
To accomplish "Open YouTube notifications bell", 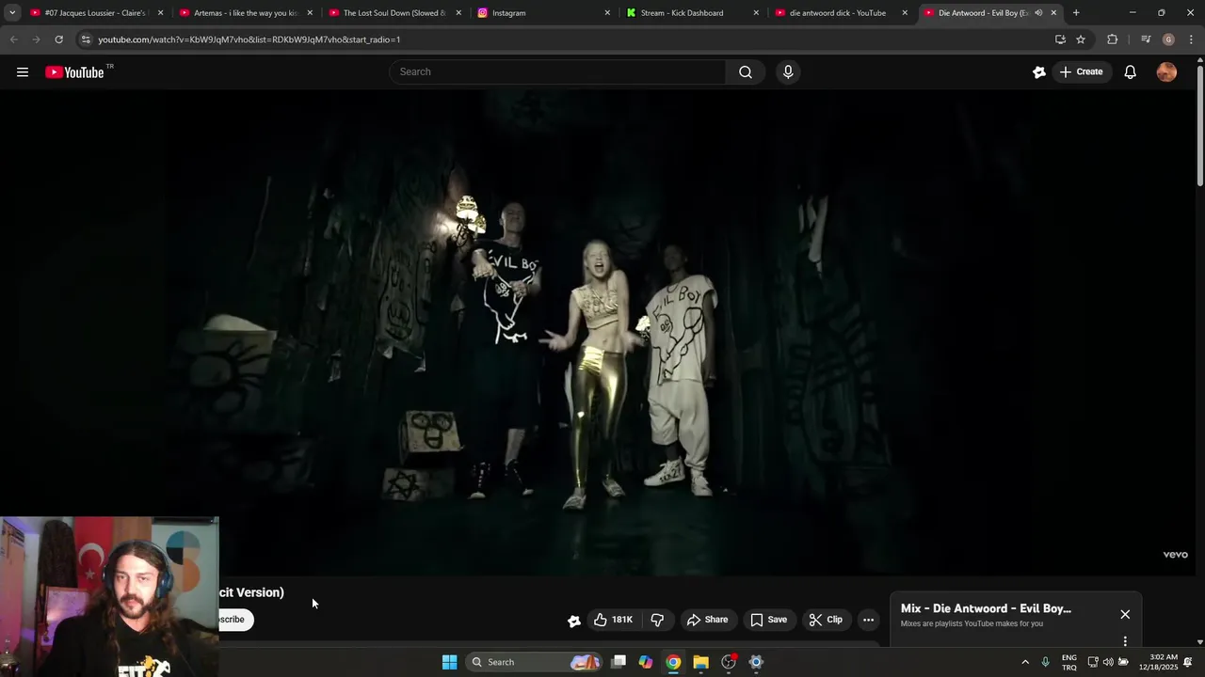I will (1131, 72).
